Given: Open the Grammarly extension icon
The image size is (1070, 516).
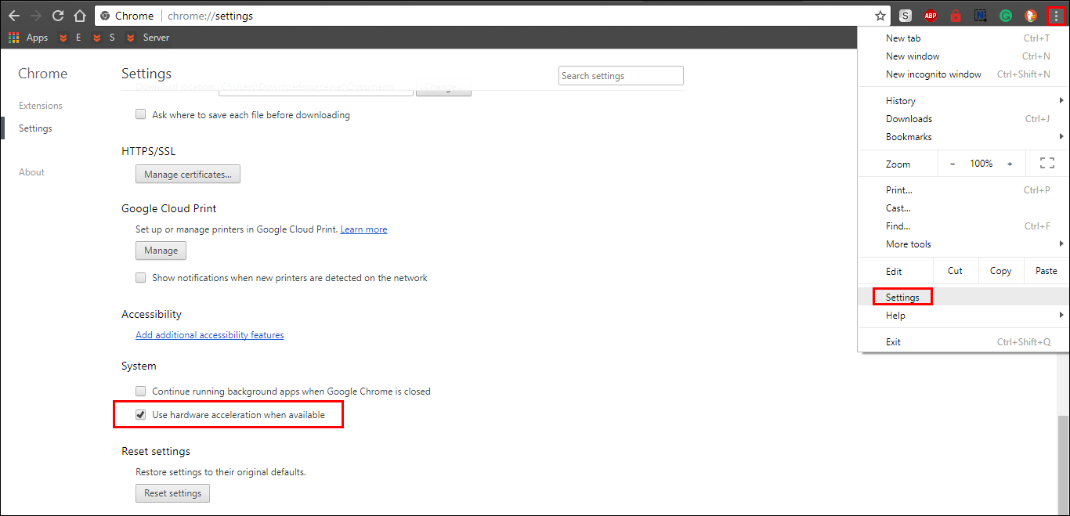Looking at the screenshot, I should 1006,16.
